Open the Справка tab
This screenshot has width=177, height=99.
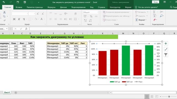tap(101, 7)
